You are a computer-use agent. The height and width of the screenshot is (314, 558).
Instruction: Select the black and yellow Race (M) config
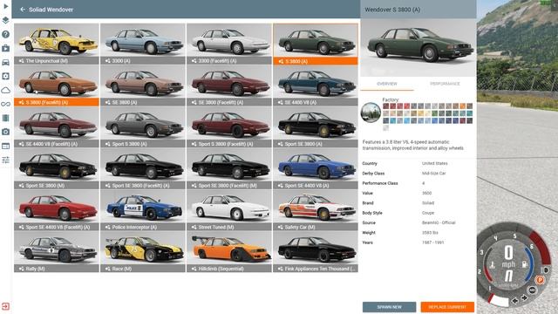[x=143, y=252]
